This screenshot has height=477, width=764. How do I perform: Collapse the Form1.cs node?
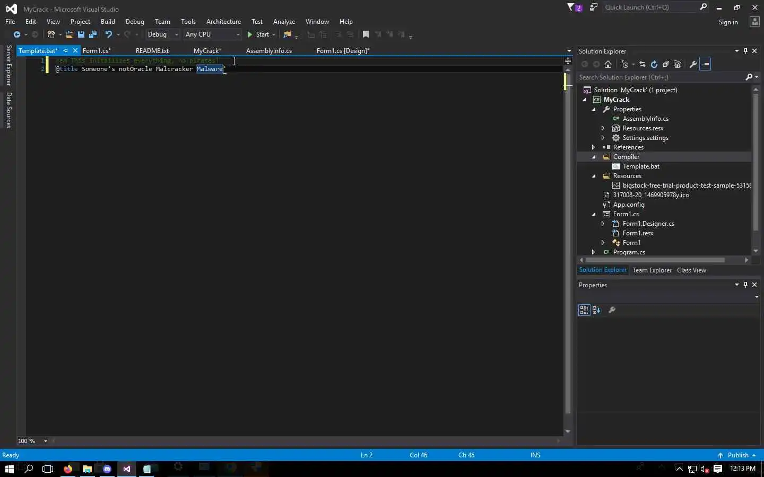click(x=594, y=214)
